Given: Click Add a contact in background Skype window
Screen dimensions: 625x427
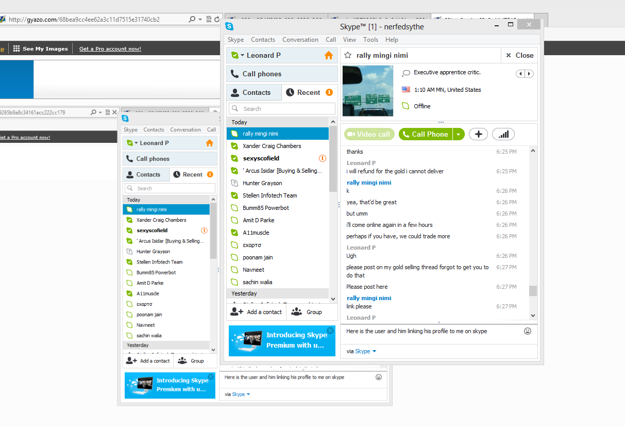Looking at the screenshot, I should [148, 361].
